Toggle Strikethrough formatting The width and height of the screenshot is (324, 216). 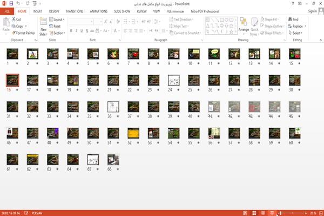(x=92, y=31)
